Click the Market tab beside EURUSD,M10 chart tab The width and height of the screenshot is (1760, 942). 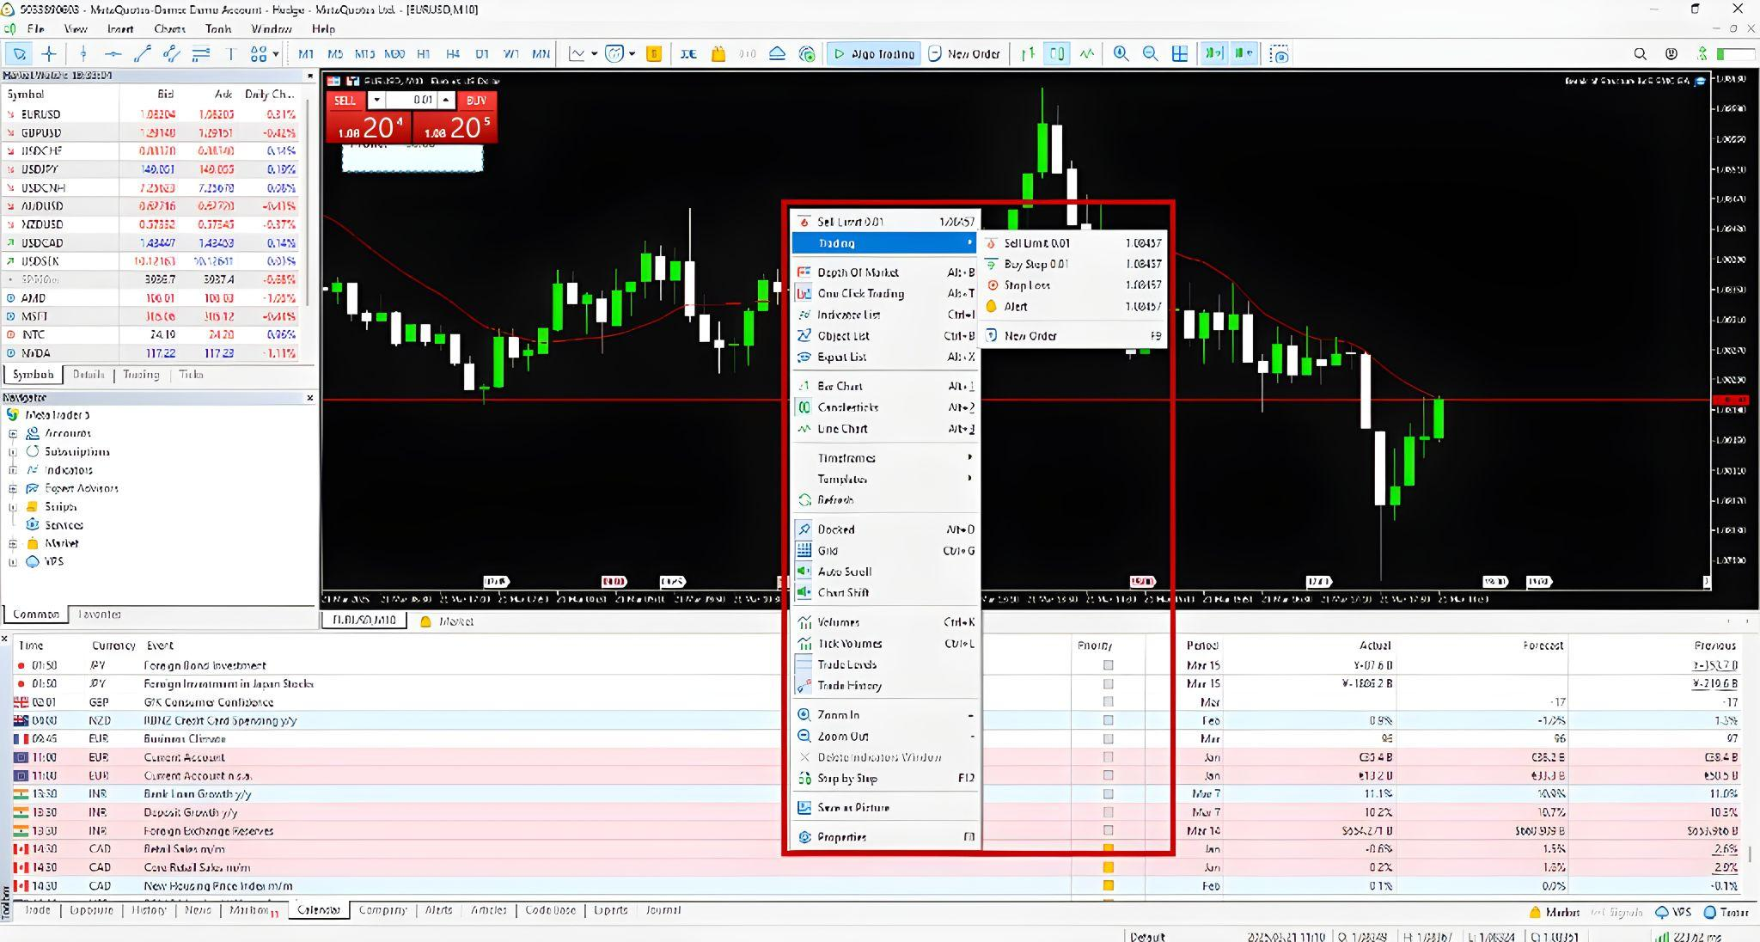tap(447, 621)
